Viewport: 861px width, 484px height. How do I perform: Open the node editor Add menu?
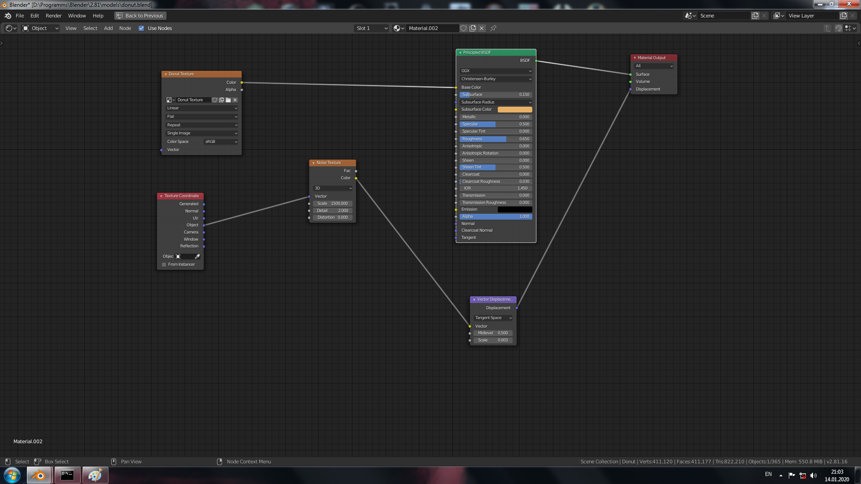coord(108,28)
